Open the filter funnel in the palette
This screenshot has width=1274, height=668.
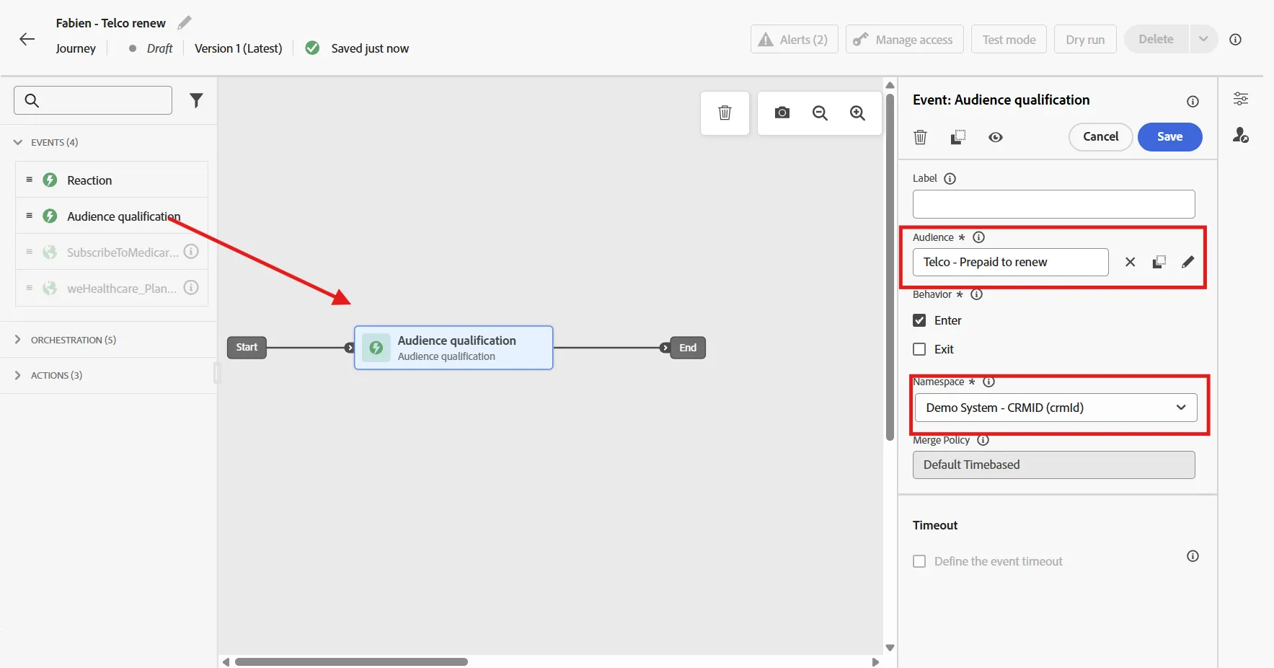click(196, 100)
